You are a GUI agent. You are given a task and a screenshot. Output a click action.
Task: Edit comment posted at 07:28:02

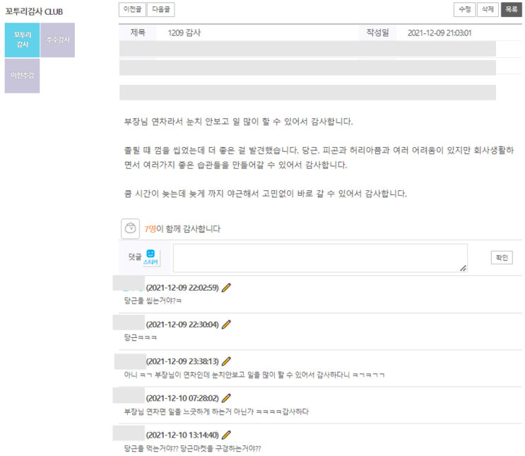pos(226,398)
